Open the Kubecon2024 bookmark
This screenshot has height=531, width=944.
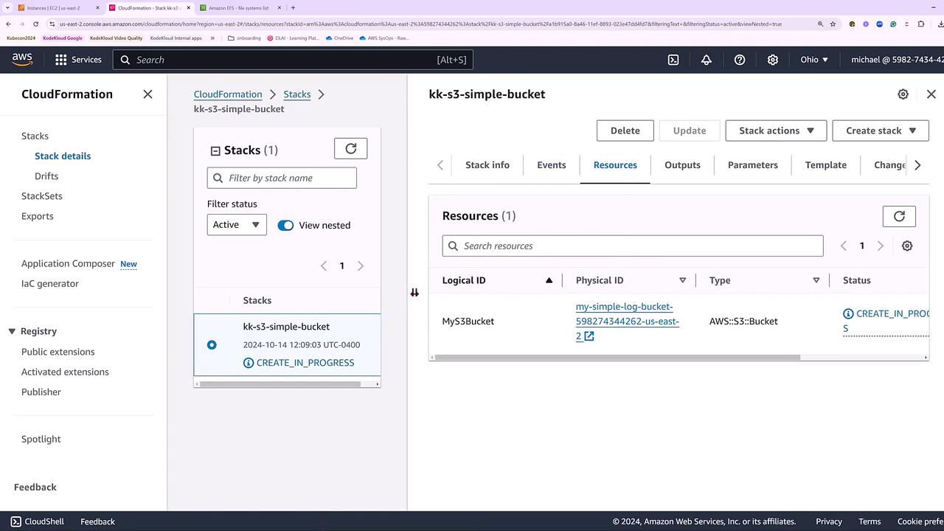(21, 38)
